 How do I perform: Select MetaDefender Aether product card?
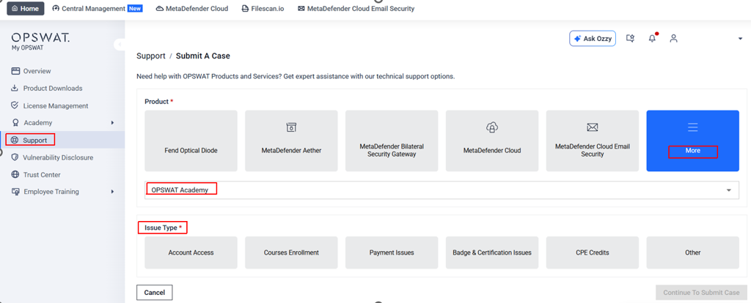(x=291, y=141)
